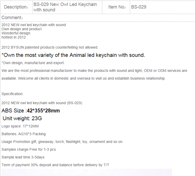This screenshot has width=195, height=176.
Task: Click the Unit weight 23G line
Action: pyautogui.click(x=22, y=118)
